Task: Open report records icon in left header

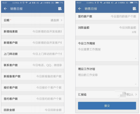Action: click(x=60, y=9)
